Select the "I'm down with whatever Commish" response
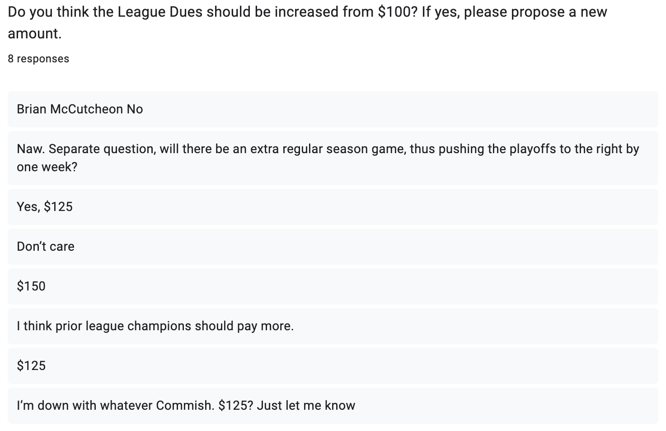666x431 pixels. [333, 406]
